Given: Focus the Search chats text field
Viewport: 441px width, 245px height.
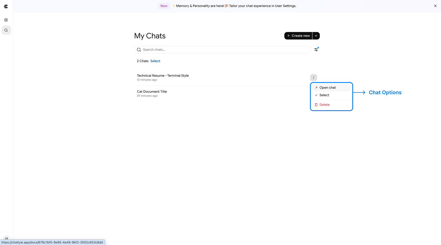Looking at the screenshot, I should (x=224, y=50).
